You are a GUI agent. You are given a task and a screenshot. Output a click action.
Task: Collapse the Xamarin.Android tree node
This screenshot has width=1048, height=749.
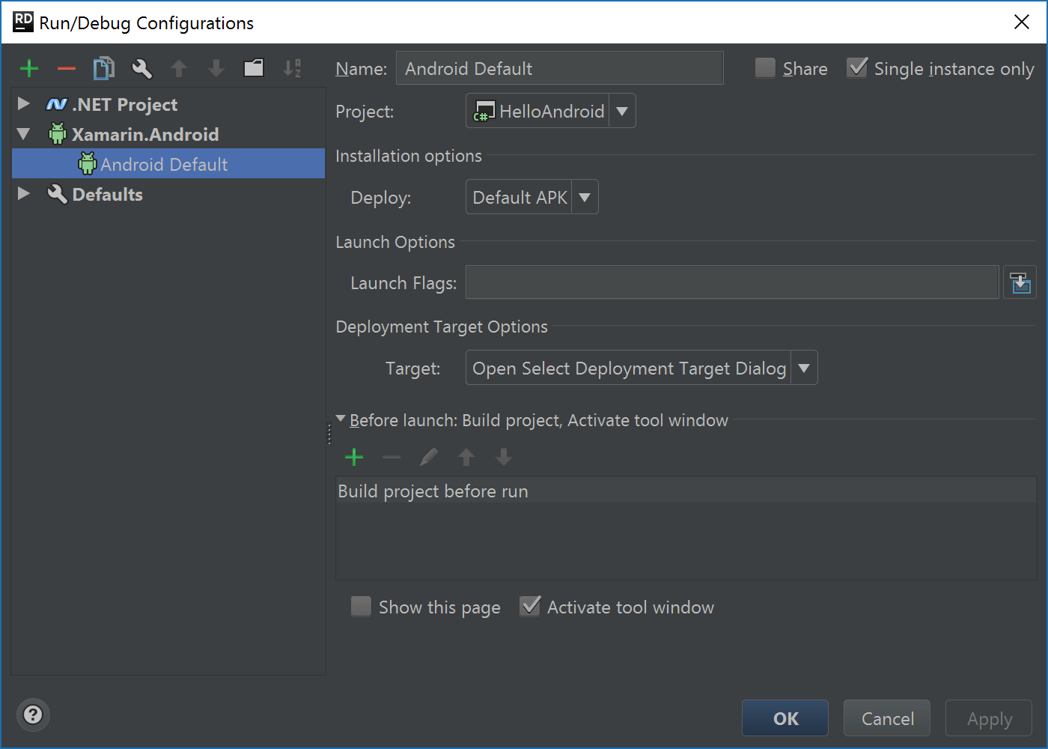tap(23, 134)
